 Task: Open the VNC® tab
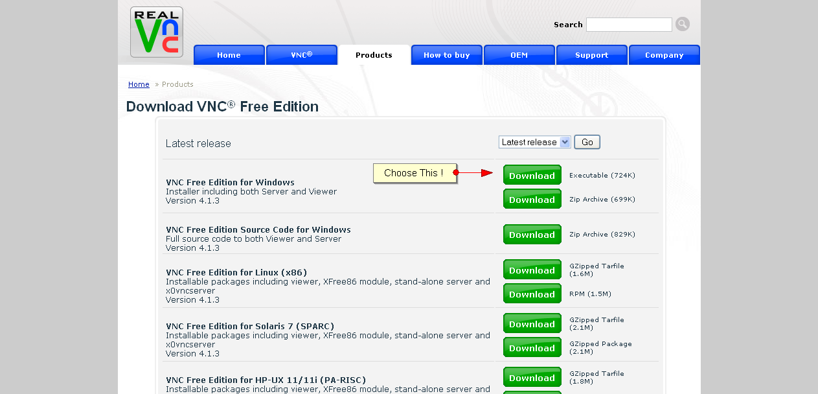click(x=302, y=55)
